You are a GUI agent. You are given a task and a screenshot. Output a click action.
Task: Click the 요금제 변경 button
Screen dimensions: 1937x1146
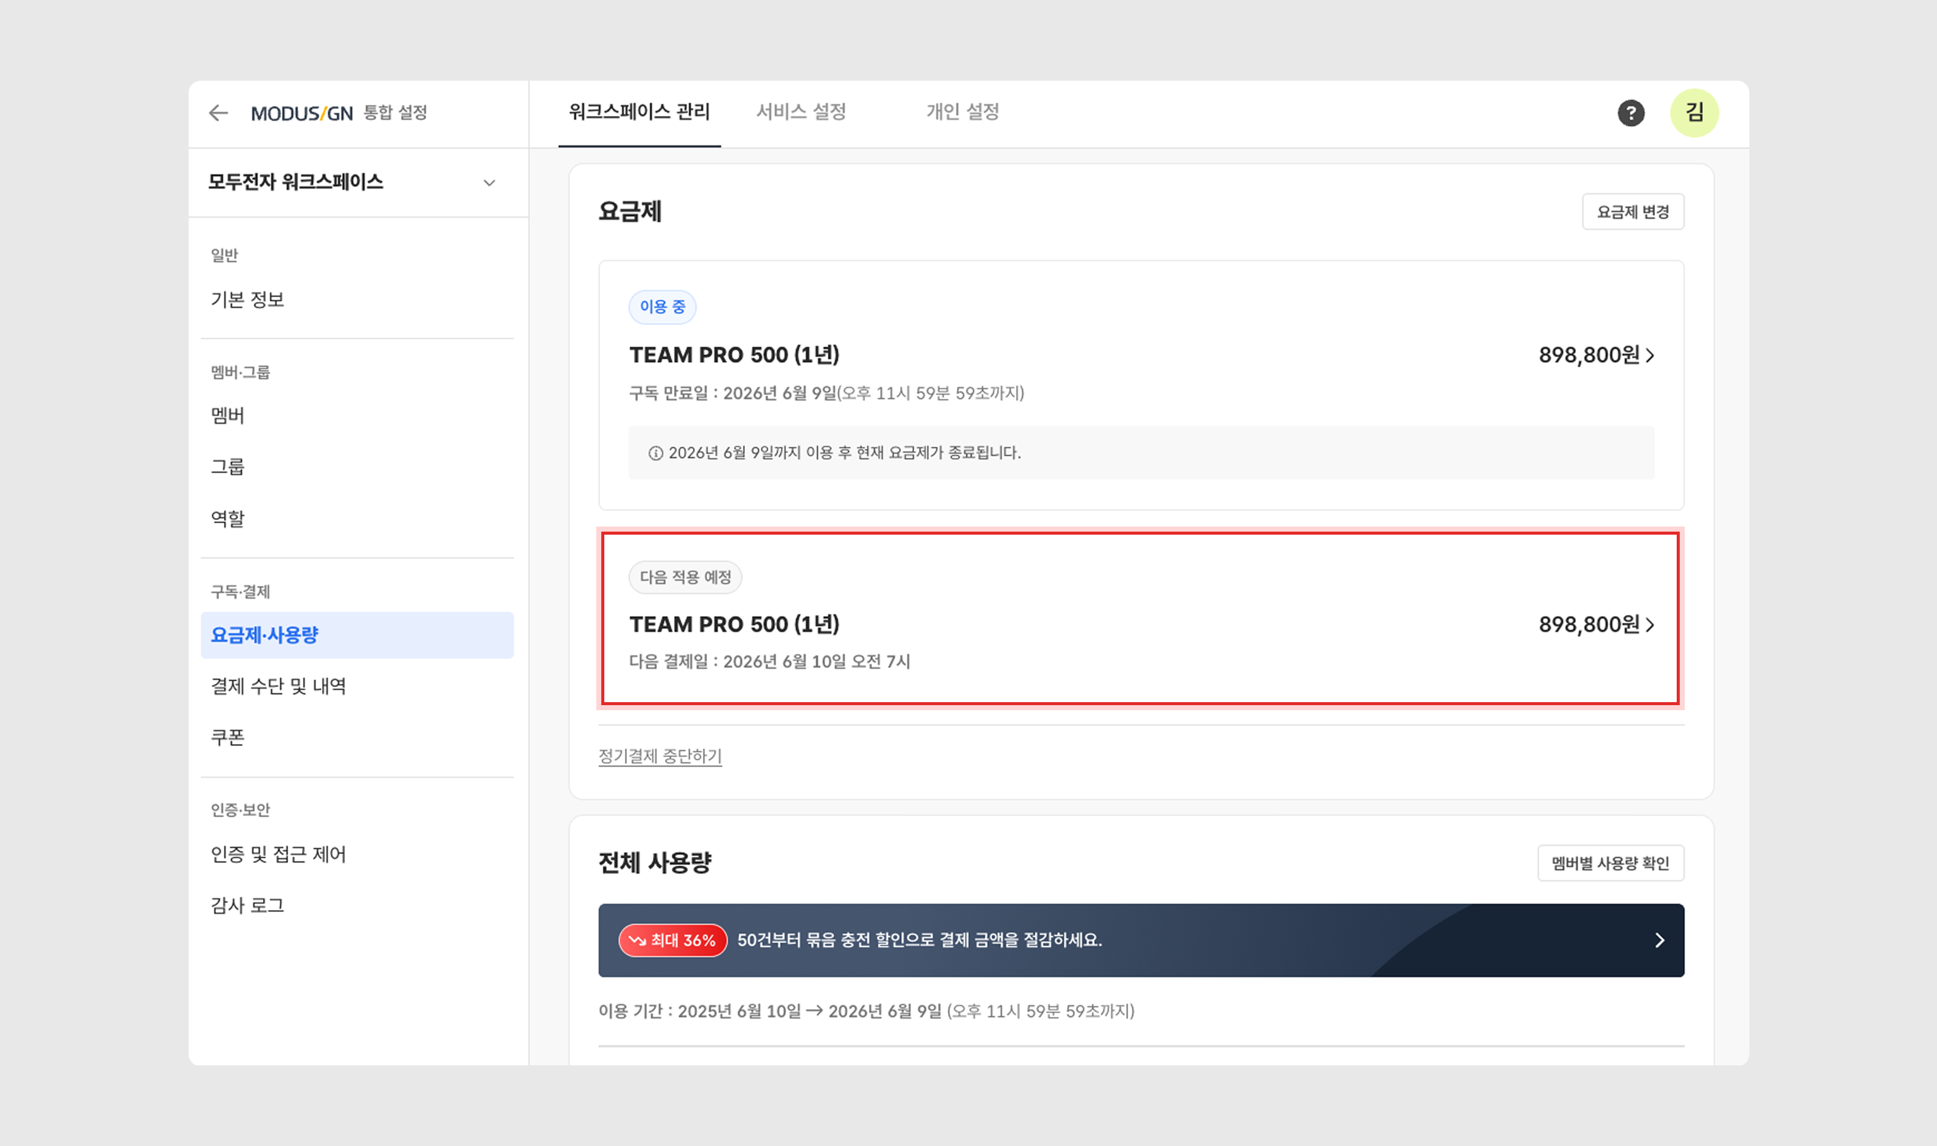[x=1633, y=211]
